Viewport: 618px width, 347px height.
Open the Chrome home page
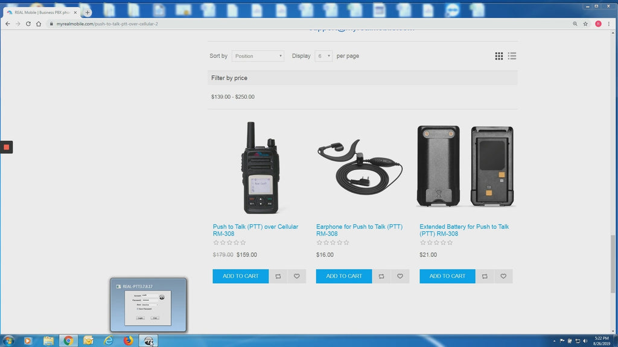point(39,23)
